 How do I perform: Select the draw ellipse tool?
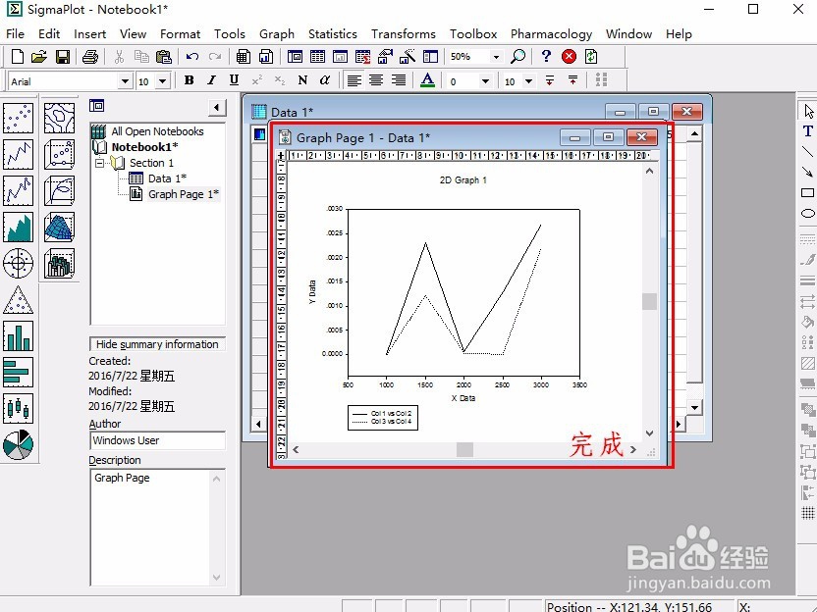[x=807, y=214]
